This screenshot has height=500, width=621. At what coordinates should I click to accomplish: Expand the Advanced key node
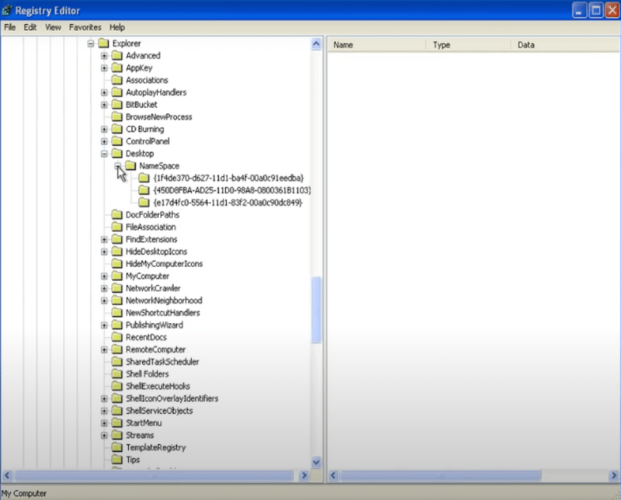[x=104, y=56]
